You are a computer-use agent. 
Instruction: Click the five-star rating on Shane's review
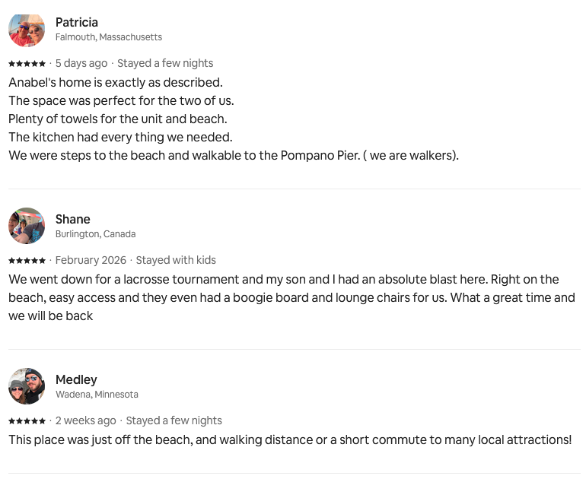tap(27, 261)
